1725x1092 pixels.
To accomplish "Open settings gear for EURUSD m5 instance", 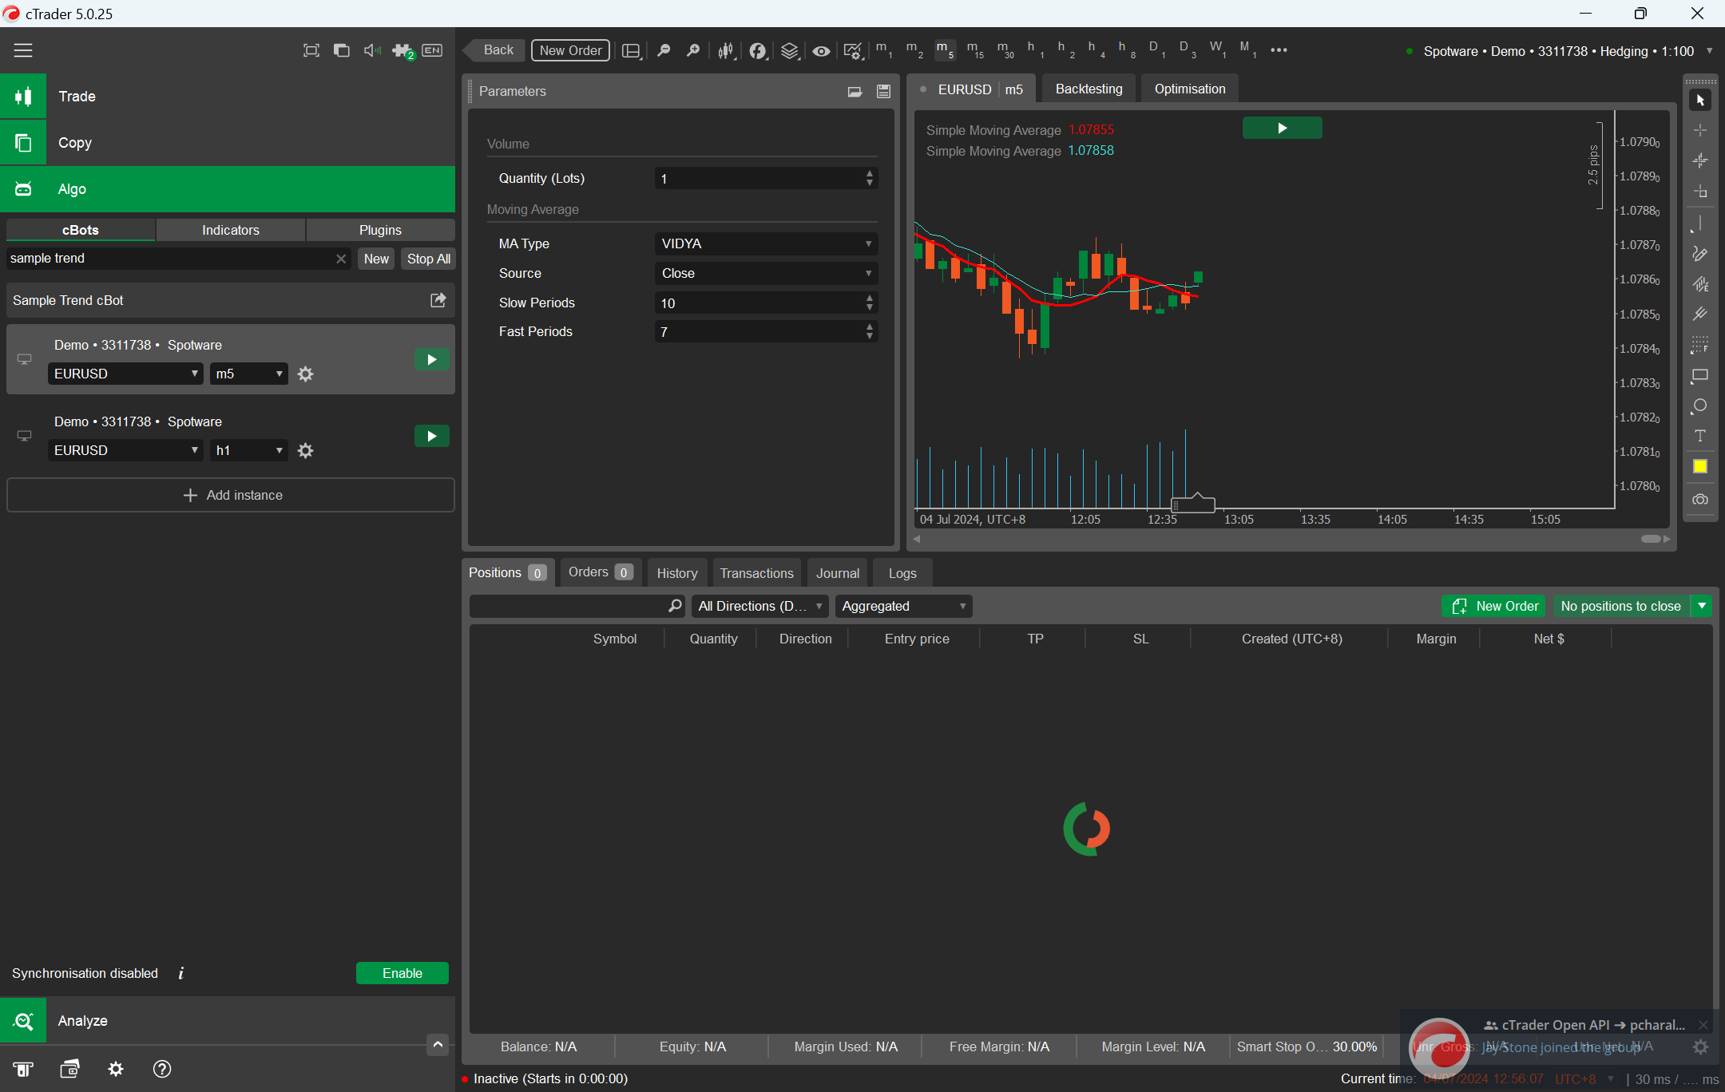I will [x=305, y=374].
